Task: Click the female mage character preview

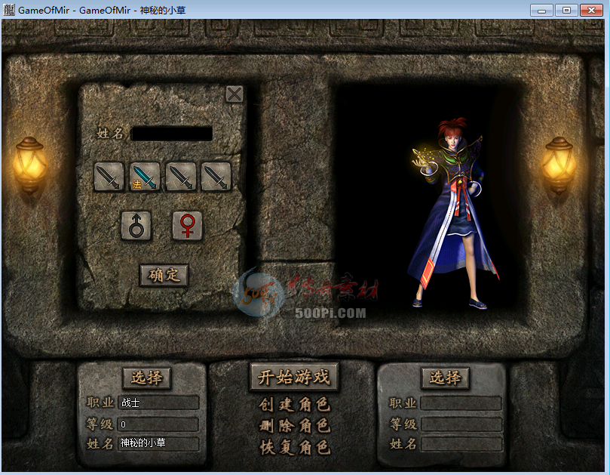Action: tap(453, 213)
